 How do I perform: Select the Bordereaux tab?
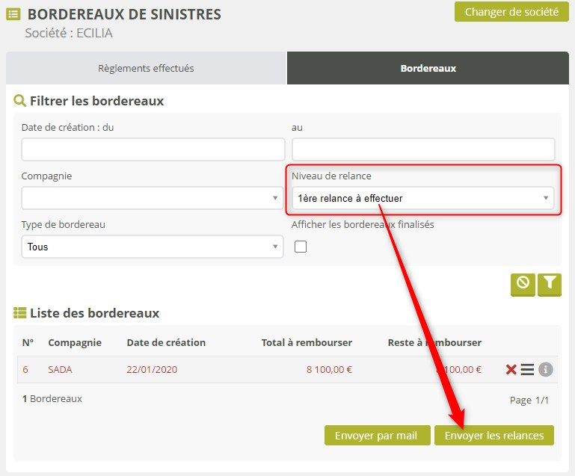428,68
